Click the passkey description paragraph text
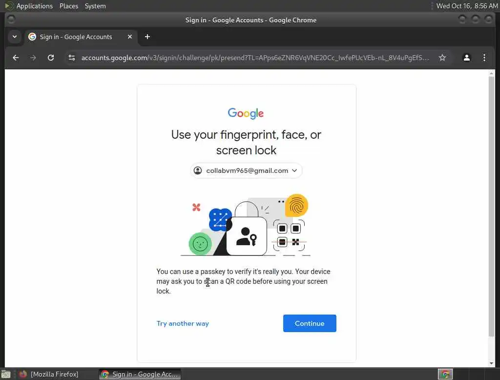Viewport: 500px width, 380px height. (243, 281)
